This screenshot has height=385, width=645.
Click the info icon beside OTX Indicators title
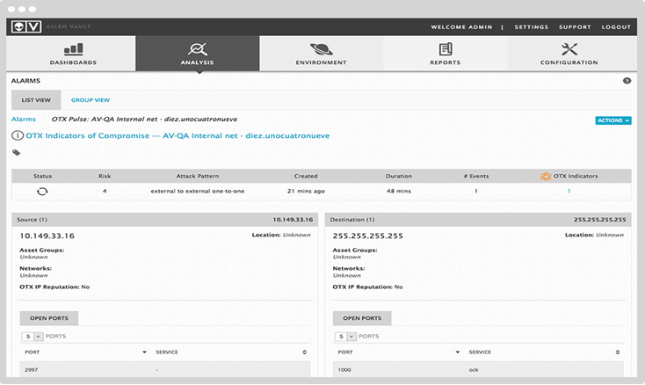tap(18, 135)
